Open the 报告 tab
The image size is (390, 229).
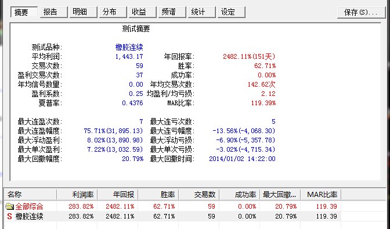click(x=53, y=12)
